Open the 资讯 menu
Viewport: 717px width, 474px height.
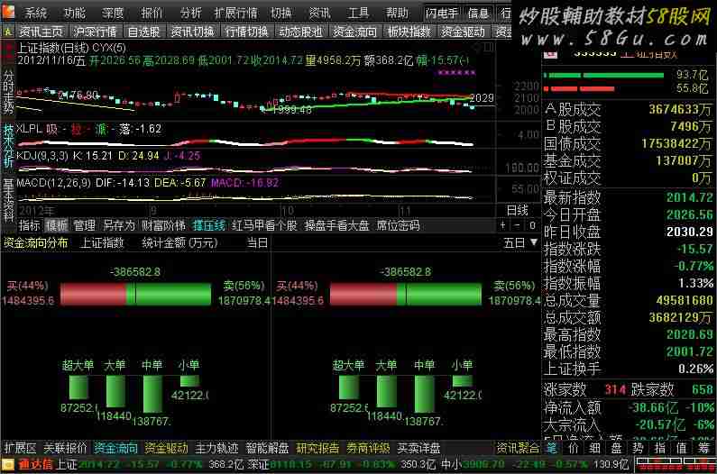click(x=319, y=14)
